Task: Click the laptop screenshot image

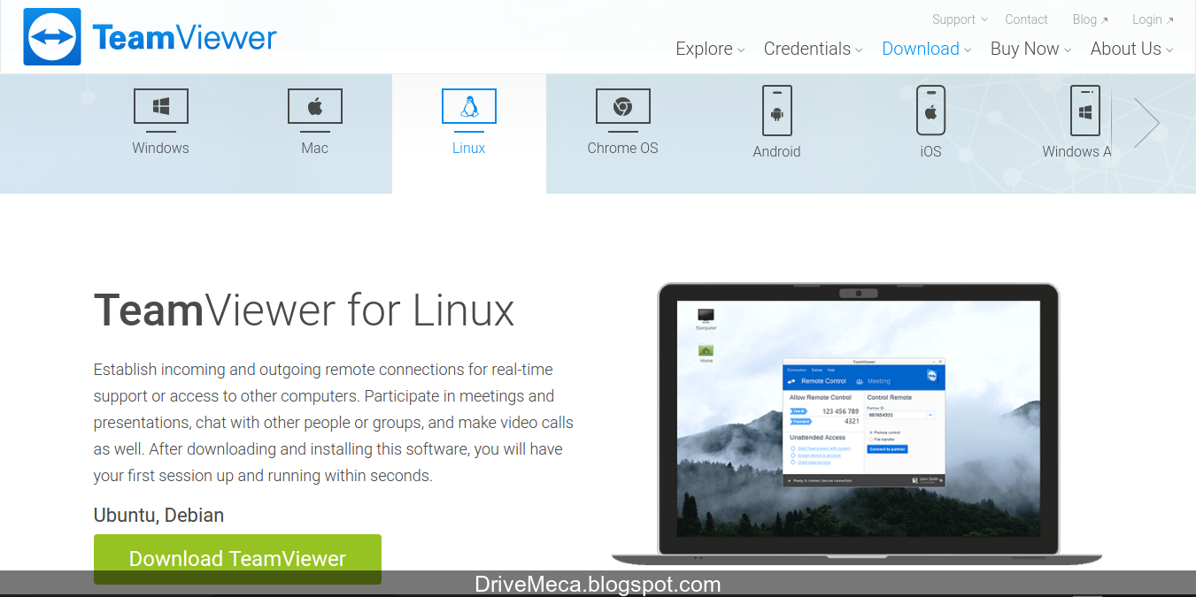Action: [x=857, y=423]
